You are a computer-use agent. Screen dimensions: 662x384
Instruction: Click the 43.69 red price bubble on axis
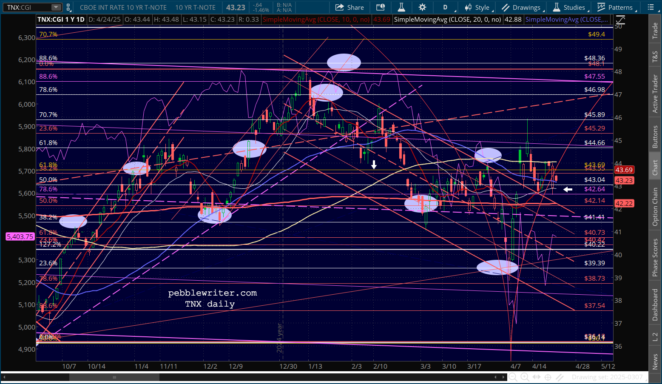[x=624, y=170]
